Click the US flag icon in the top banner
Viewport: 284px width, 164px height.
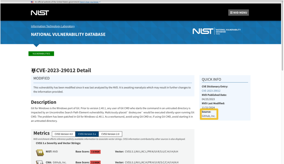tap(32, 2)
